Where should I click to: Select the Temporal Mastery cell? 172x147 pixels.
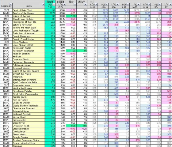pyautogui.click(x=29, y=68)
